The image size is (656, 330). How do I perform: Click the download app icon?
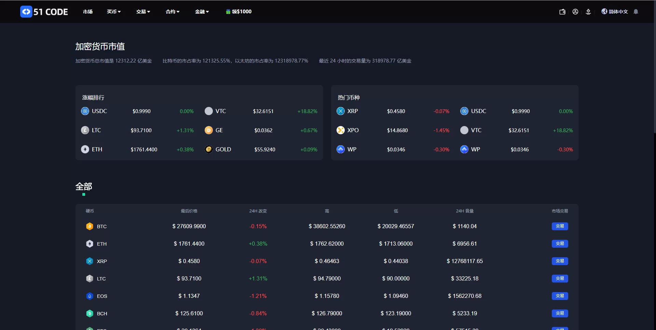point(588,12)
